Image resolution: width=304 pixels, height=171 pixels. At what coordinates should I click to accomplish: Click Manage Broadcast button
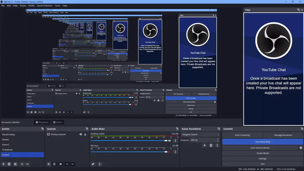tap(283, 135)
